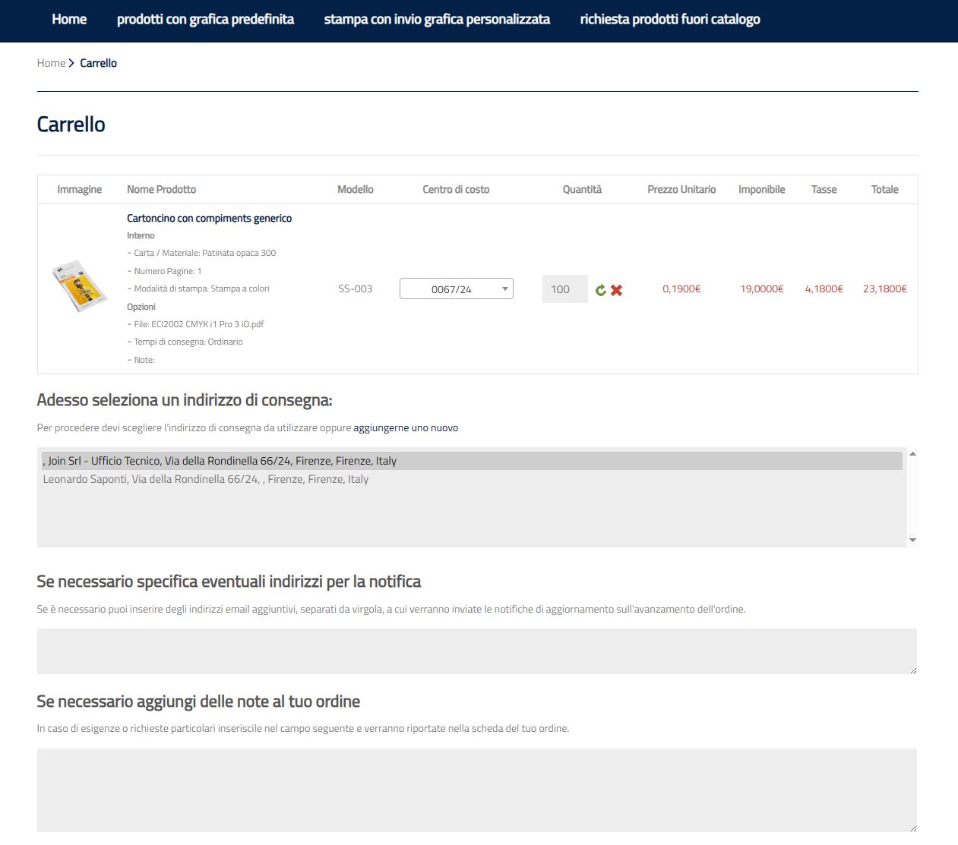This screenshot has height=845, width=958.
Task: Click the address list scroll up arrow
Action: [912, 454]
